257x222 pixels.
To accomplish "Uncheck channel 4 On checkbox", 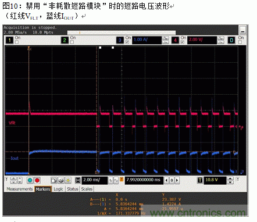I will (x=183, y=42).
